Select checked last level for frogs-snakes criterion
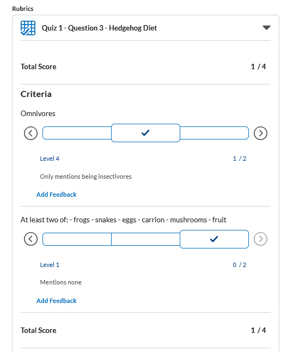 point(214,239)
